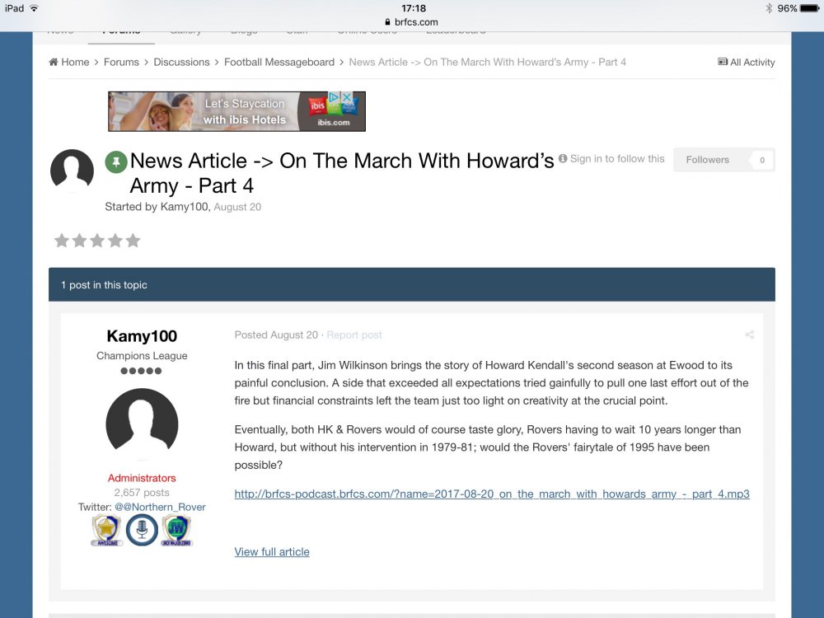Viewport: 824px width, 618px height.
Task: Click the microphone podcast badge
Action: [x=142, y=530]
